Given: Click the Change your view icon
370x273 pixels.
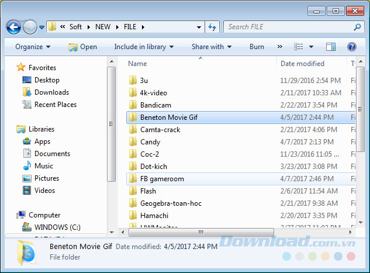Looking at the screenshot, I should click(299, 47).
